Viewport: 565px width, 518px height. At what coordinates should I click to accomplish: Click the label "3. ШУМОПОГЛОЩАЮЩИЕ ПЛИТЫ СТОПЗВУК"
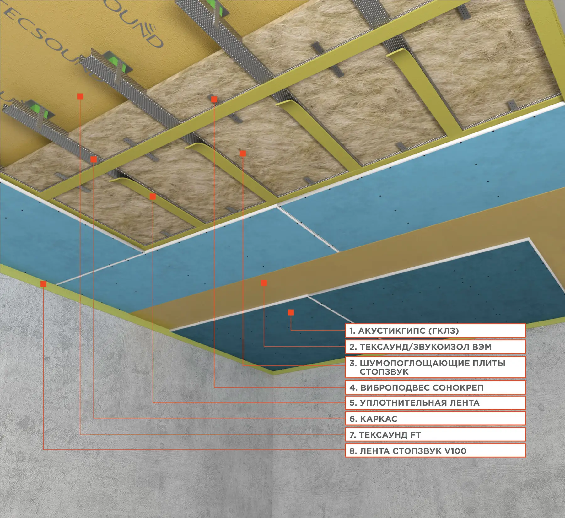[x=435, y=367]
